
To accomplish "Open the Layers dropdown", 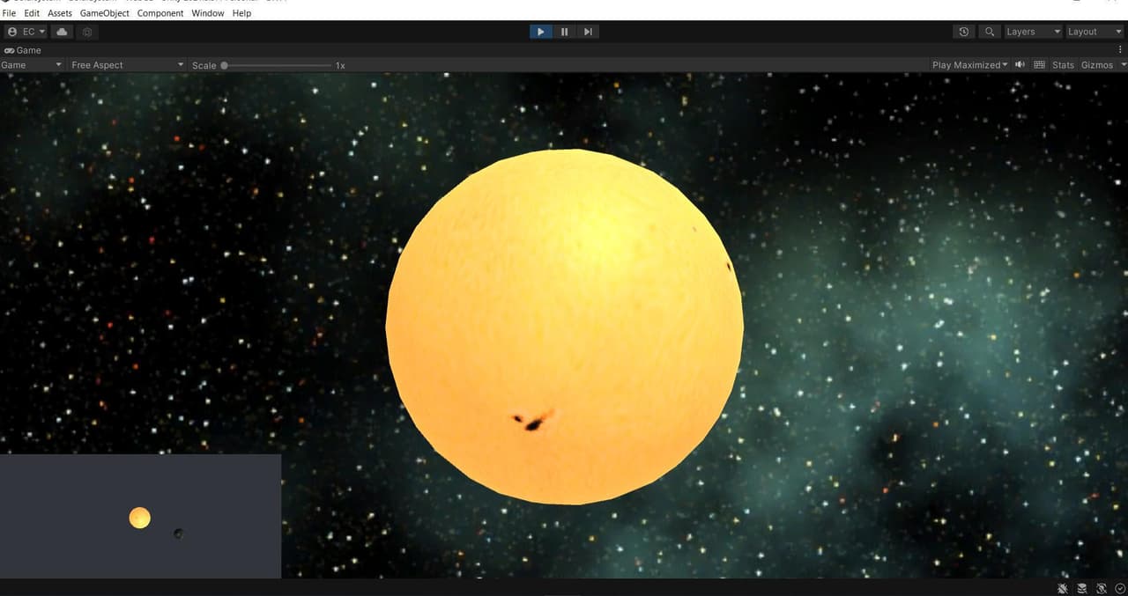I will 1034,32.
